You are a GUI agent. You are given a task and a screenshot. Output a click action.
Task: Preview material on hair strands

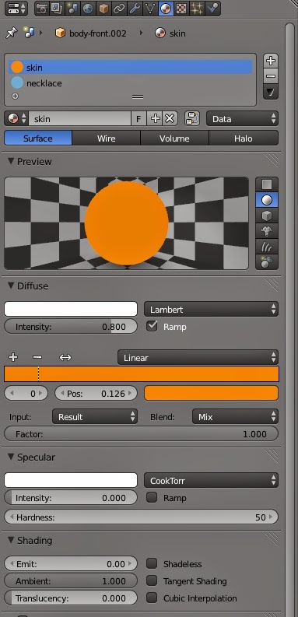tap(267, 247)
